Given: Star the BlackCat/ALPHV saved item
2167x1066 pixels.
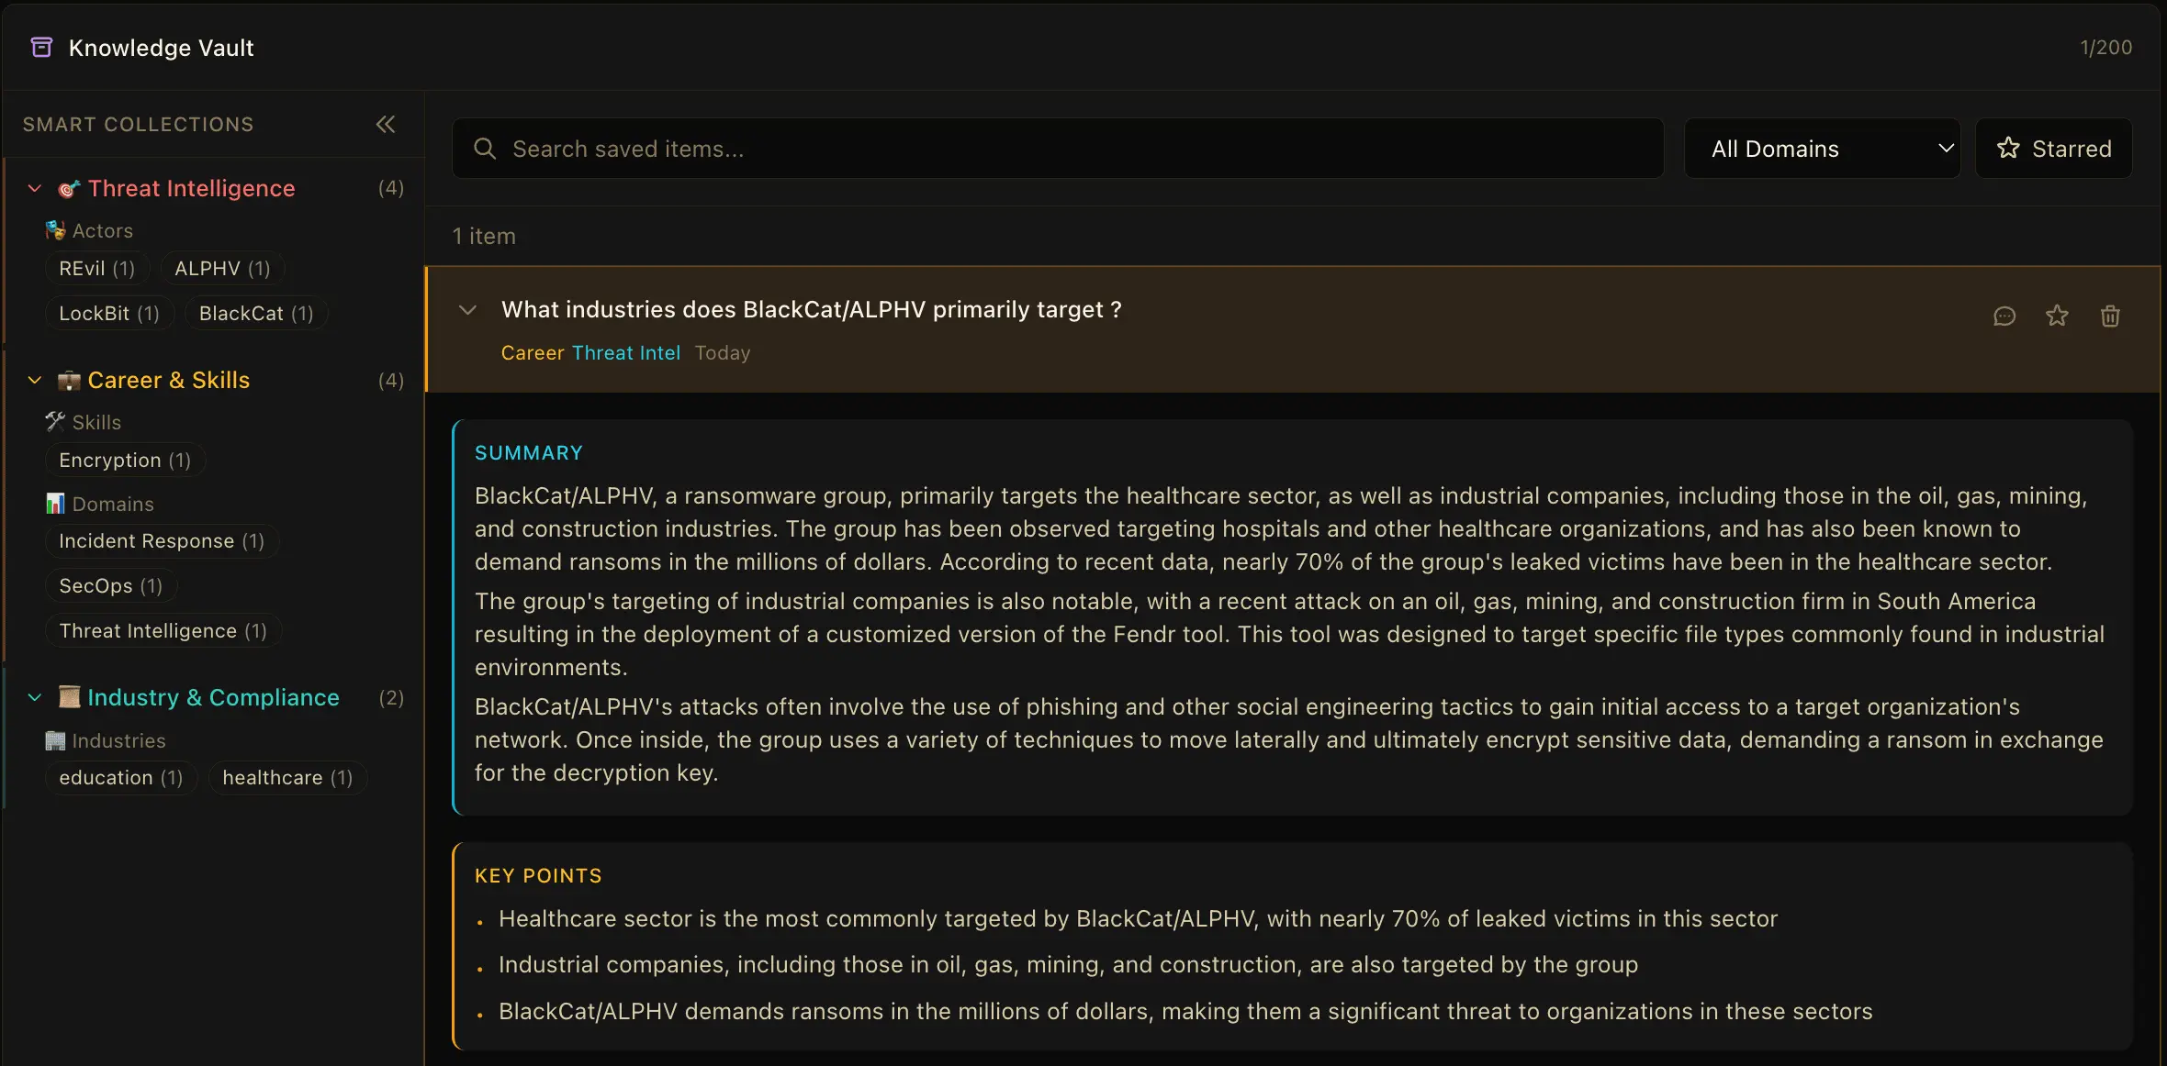Looking at the screenshot, I should (x=2057, y=316).
